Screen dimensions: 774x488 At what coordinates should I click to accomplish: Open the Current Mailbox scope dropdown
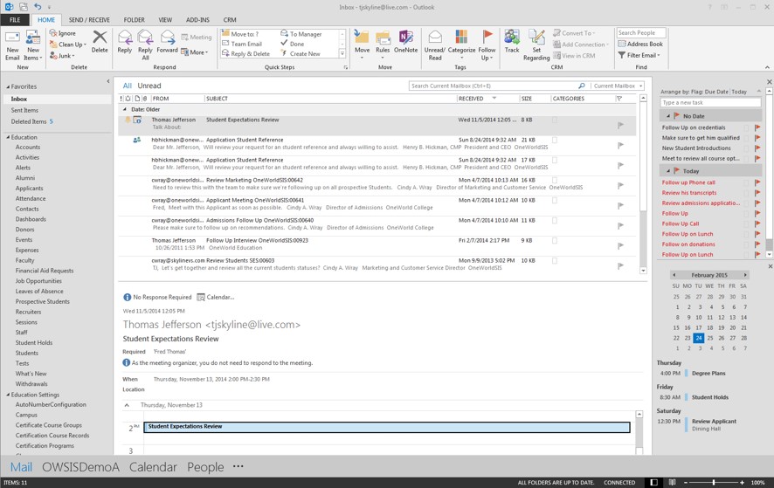pos(618,86)
